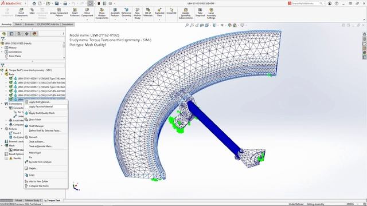Click the feature tree vertical scrollbar
The width and height of the screenshot is (367, 206).
64,50
